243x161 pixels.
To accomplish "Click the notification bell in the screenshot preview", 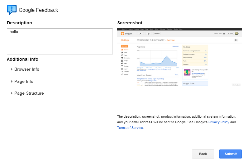I will tap(224, 34).
